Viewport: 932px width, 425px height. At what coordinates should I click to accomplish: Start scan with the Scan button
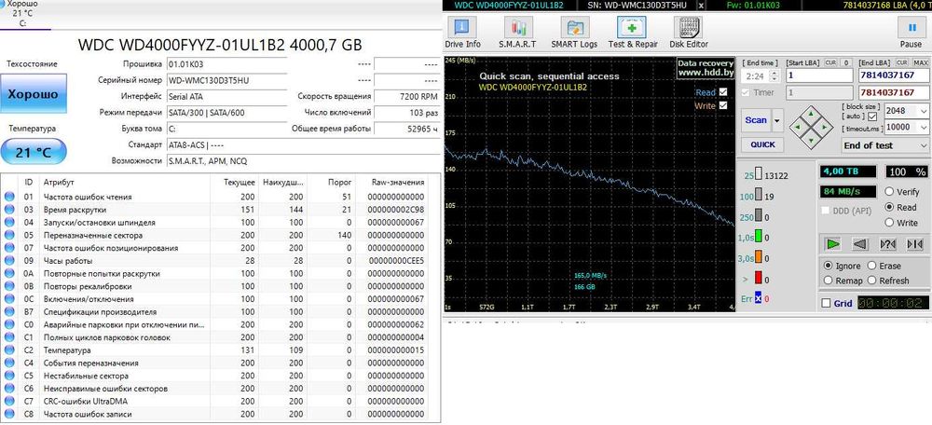coord(756,120)
